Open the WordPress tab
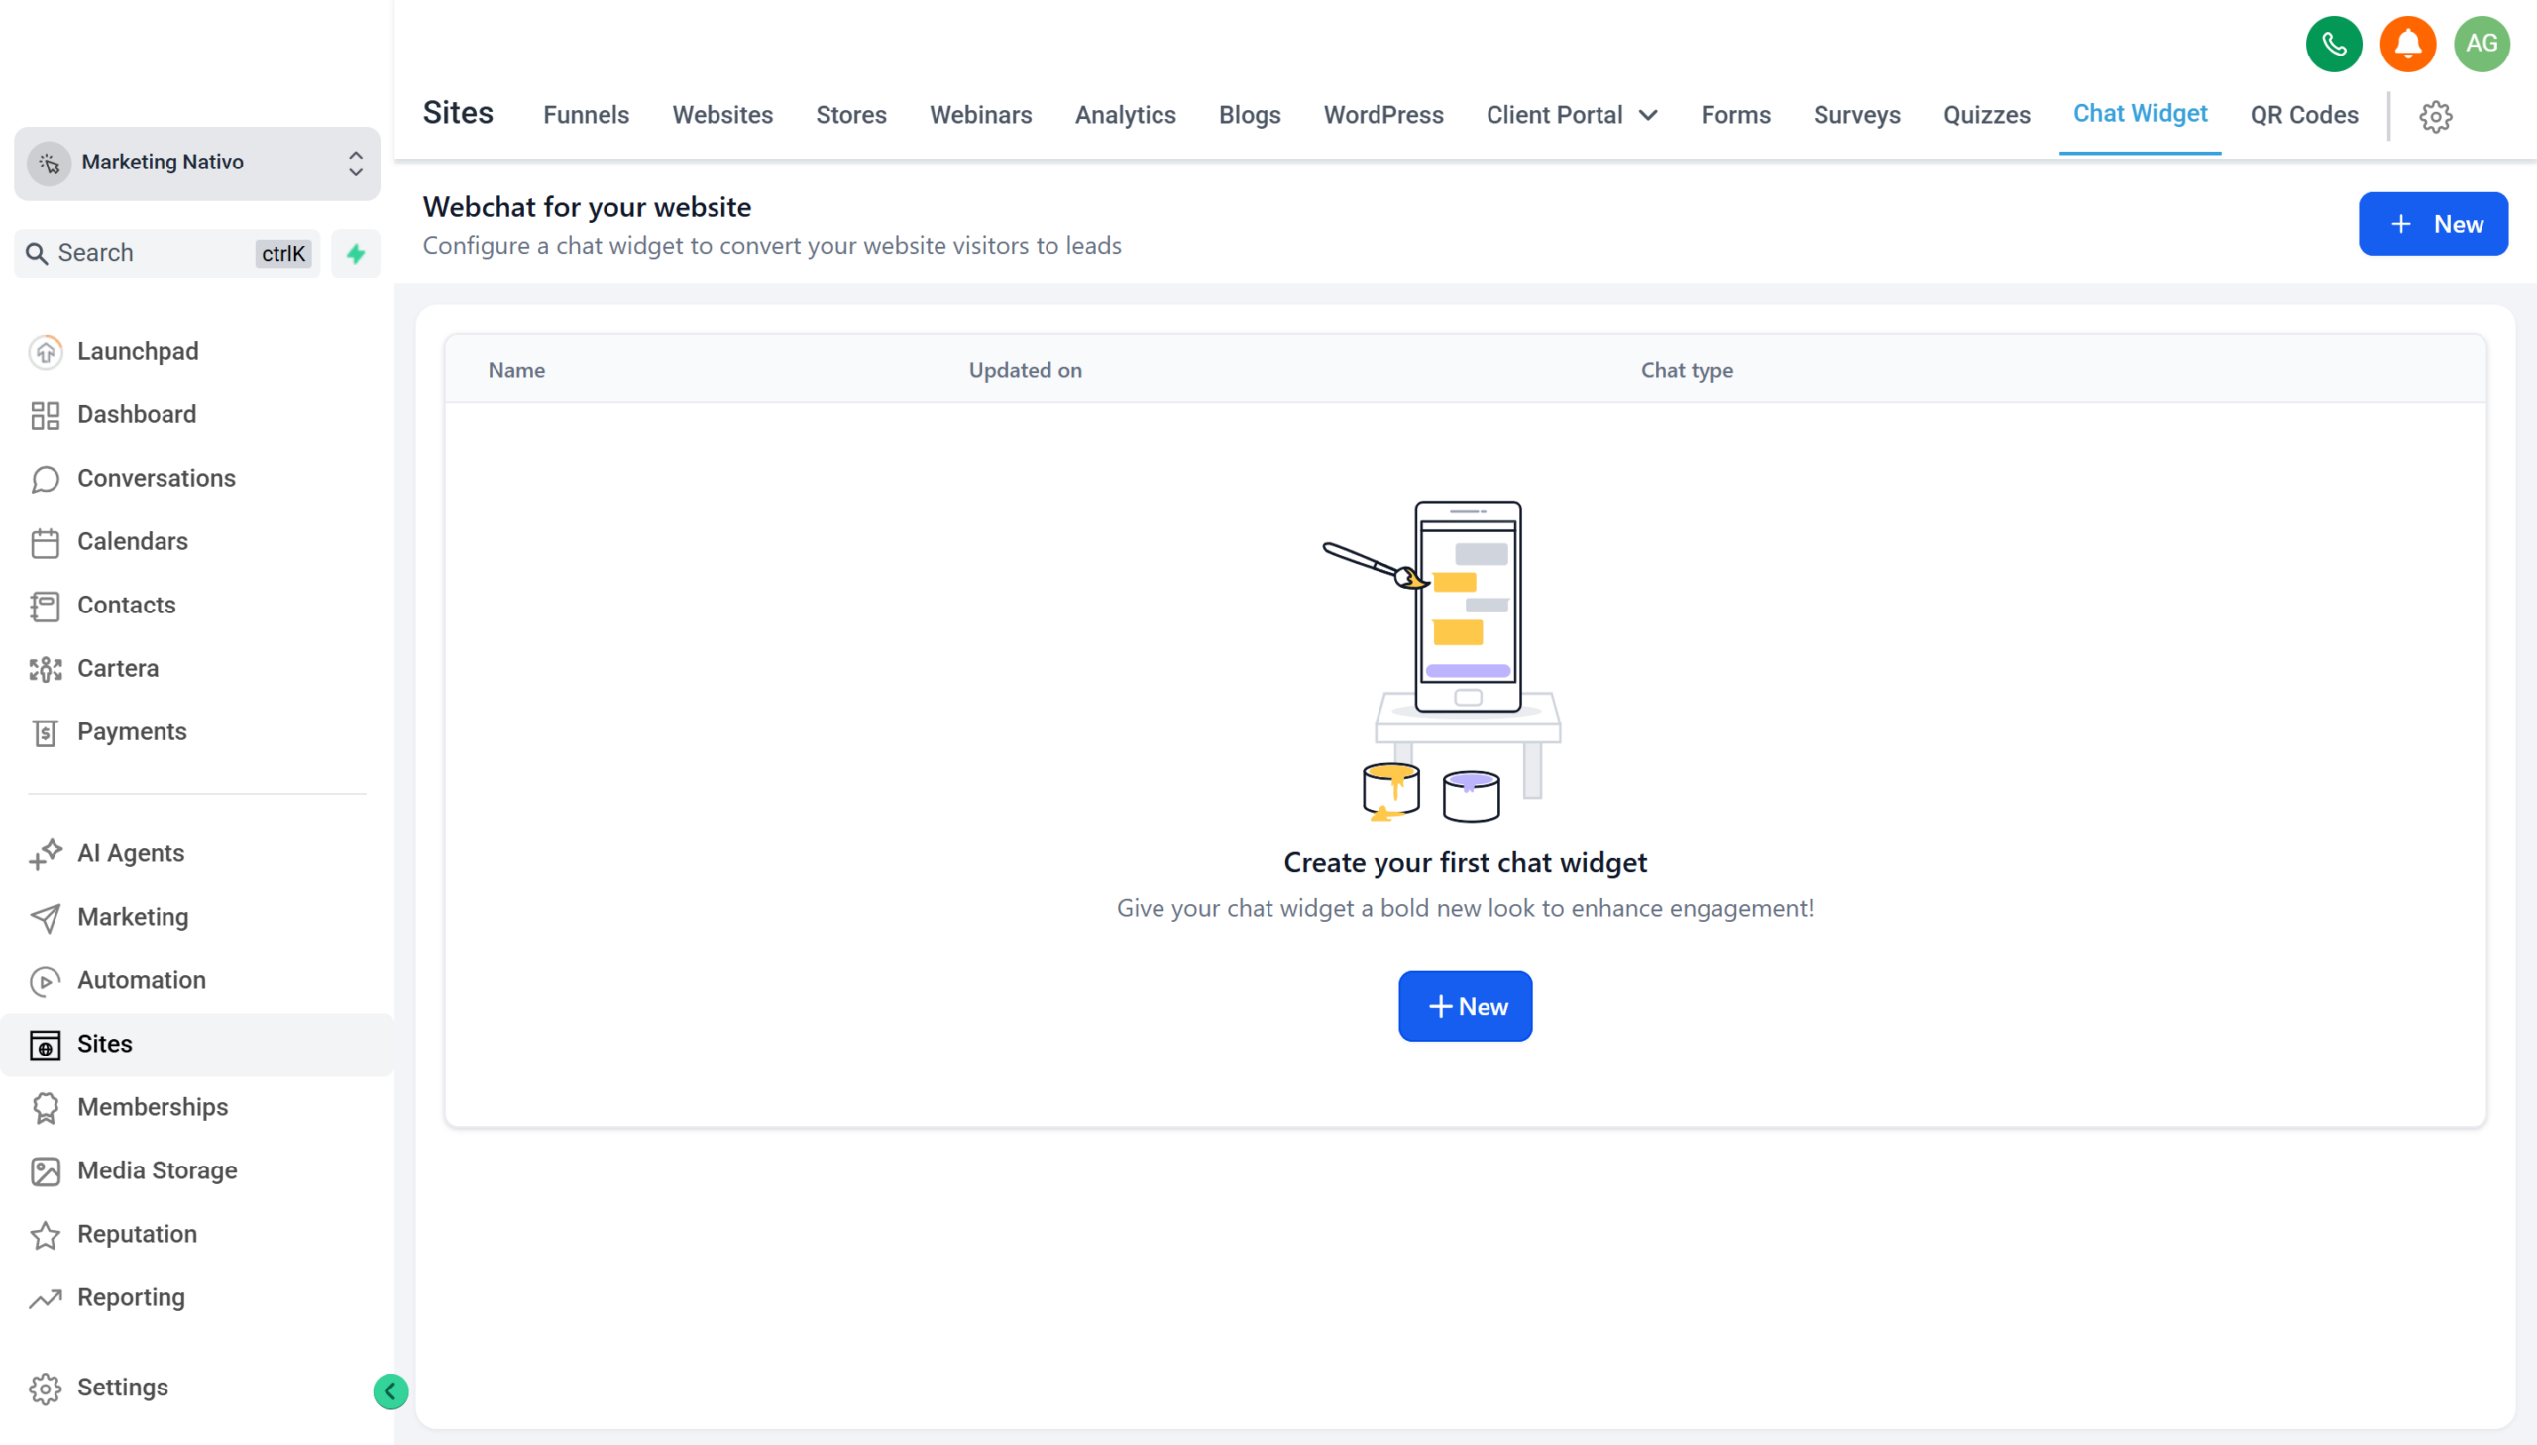Image resolution: width=2537 pixels, height=1445 pixels. click(x=1382, y=115)
